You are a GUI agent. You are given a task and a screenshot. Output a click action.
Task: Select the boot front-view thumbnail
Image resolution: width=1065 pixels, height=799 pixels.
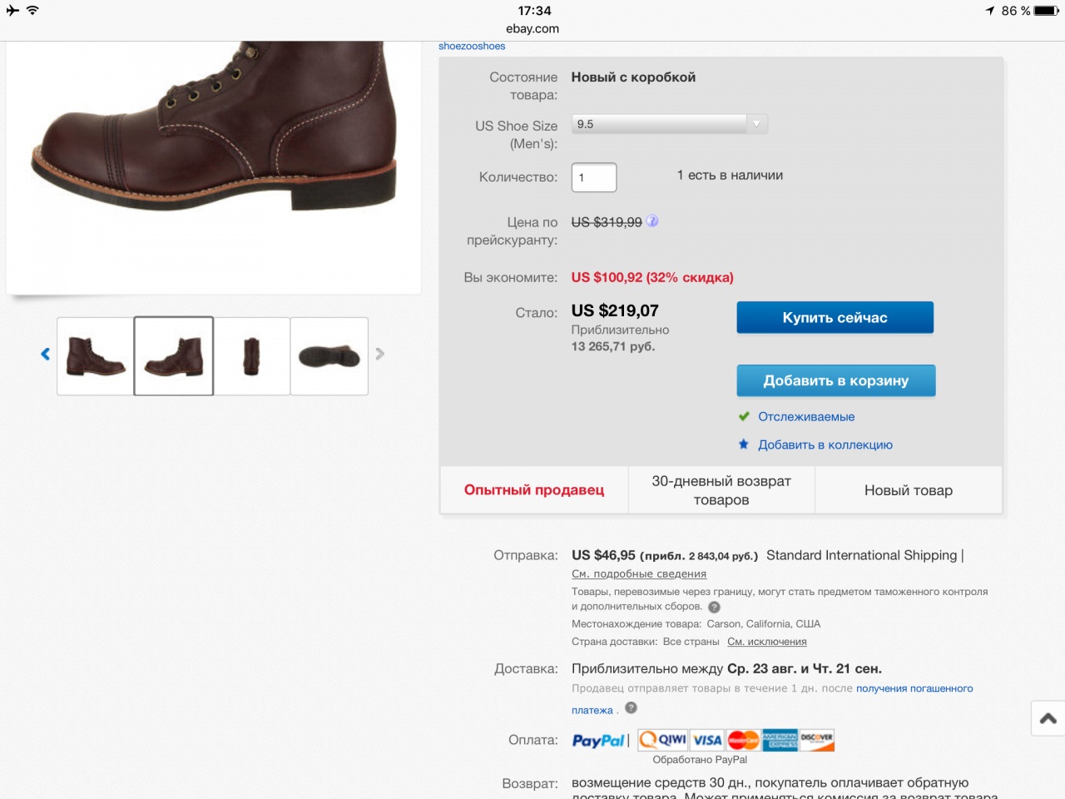251,356
